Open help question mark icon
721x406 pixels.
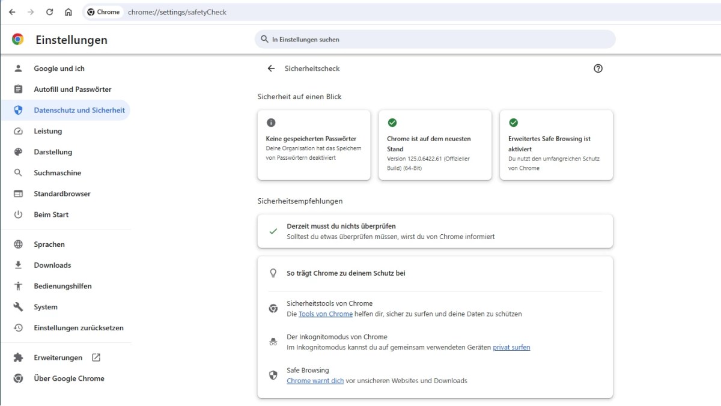598,68
